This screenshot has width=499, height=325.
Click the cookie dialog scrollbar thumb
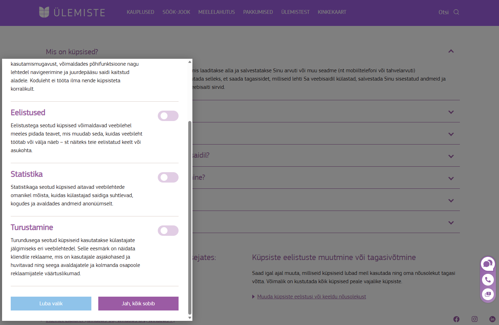190,218
